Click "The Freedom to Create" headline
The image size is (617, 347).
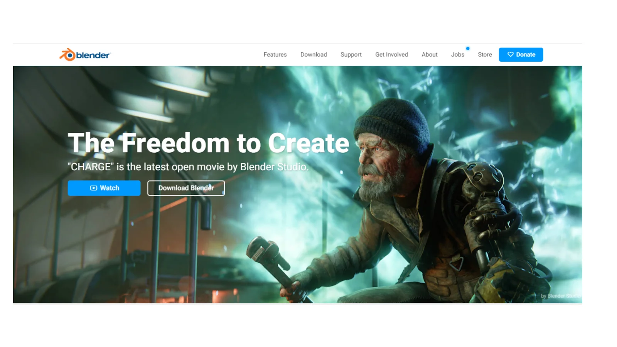208,143
